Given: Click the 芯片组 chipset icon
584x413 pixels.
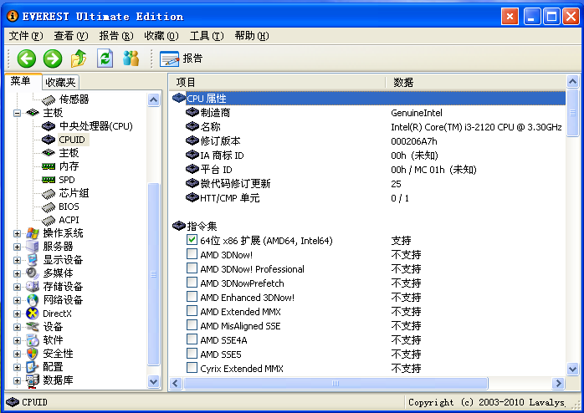Looking at the screenshot, I should tap(49, 193).
